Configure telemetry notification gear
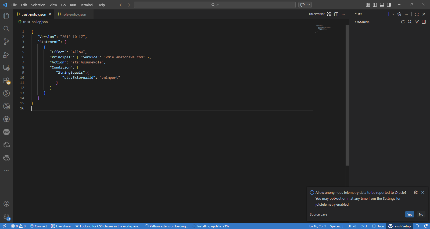Screen dimensions: 430x229 click(416, 192)
